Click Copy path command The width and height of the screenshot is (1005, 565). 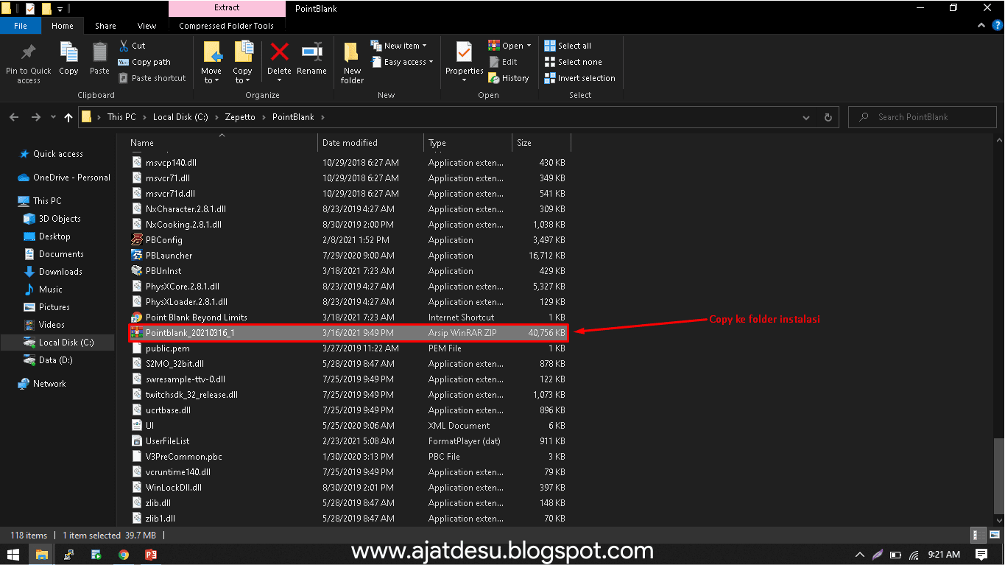(144, 62)
